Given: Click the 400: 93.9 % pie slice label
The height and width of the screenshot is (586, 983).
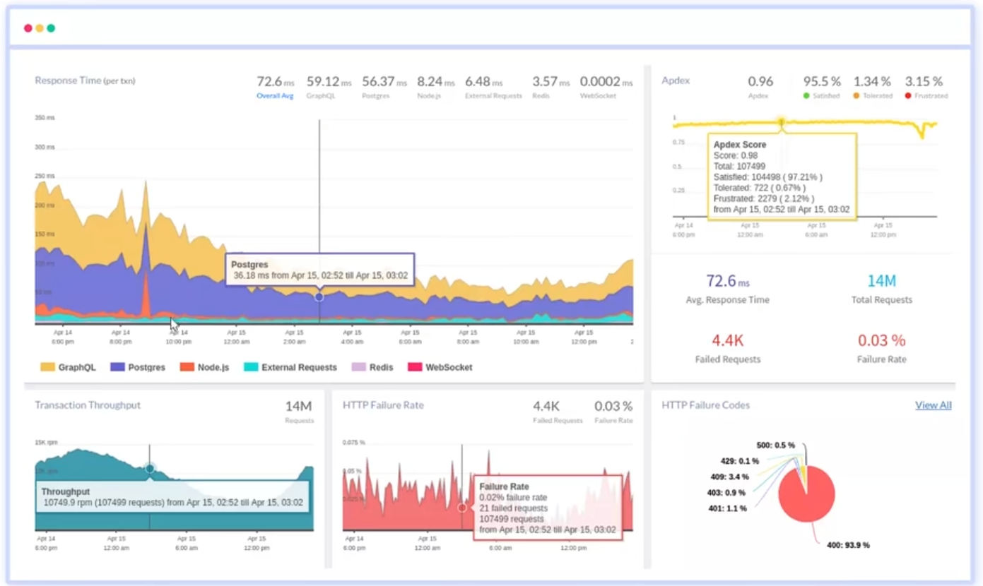Looking at the screenshot, I should pyautogui.click(x=848, y=545).
